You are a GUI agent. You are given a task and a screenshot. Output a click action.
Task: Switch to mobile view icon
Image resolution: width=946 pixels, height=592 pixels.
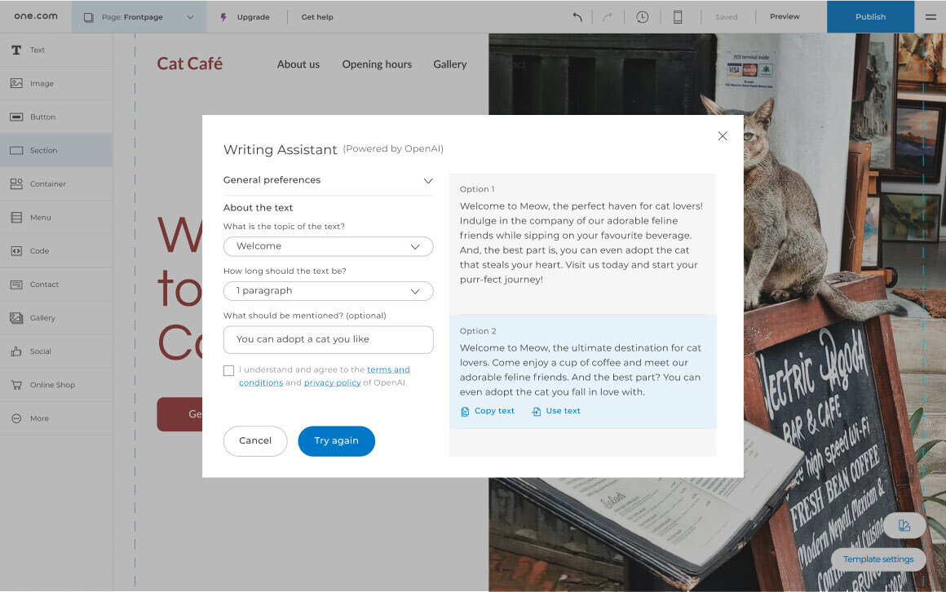pos(678,17)
